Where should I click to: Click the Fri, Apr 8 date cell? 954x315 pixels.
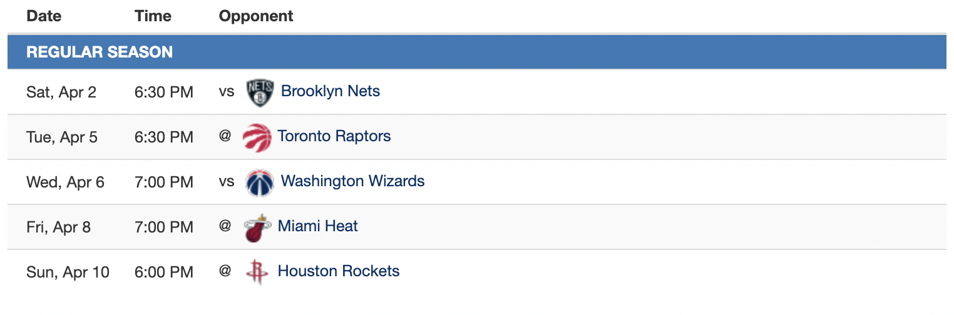(58, 227)
